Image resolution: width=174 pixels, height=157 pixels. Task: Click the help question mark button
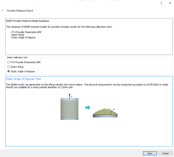pyautogui.click(x=161, y=3)
